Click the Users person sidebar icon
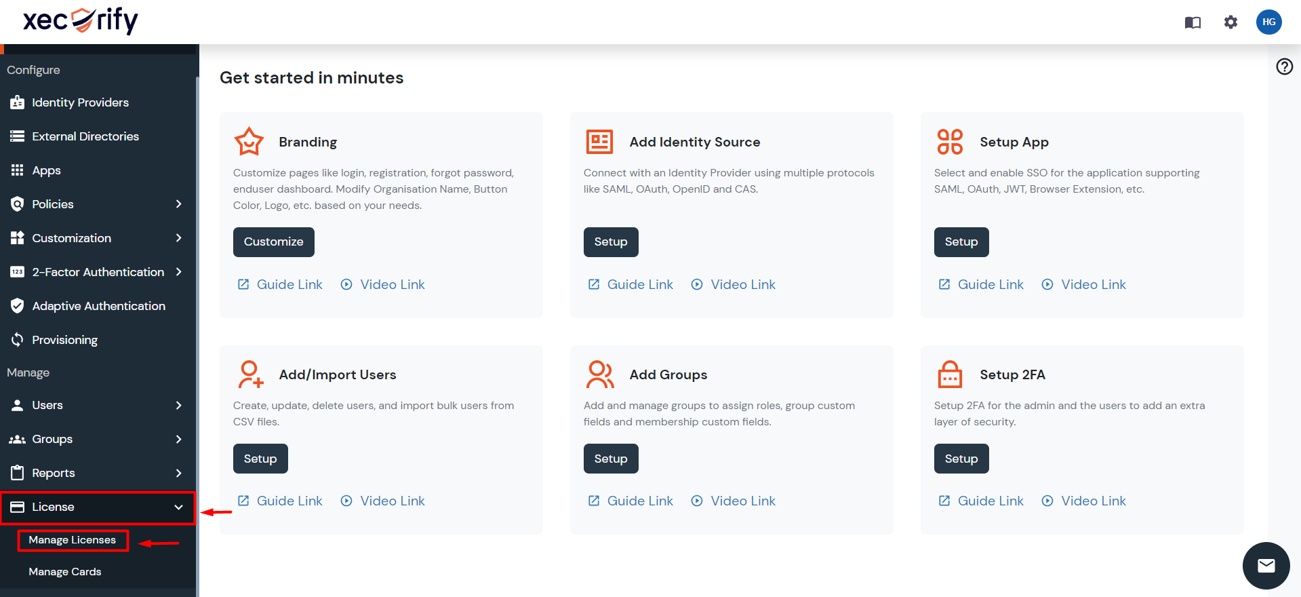Viewport: 1301px width, 597px height. click(18, 405)
